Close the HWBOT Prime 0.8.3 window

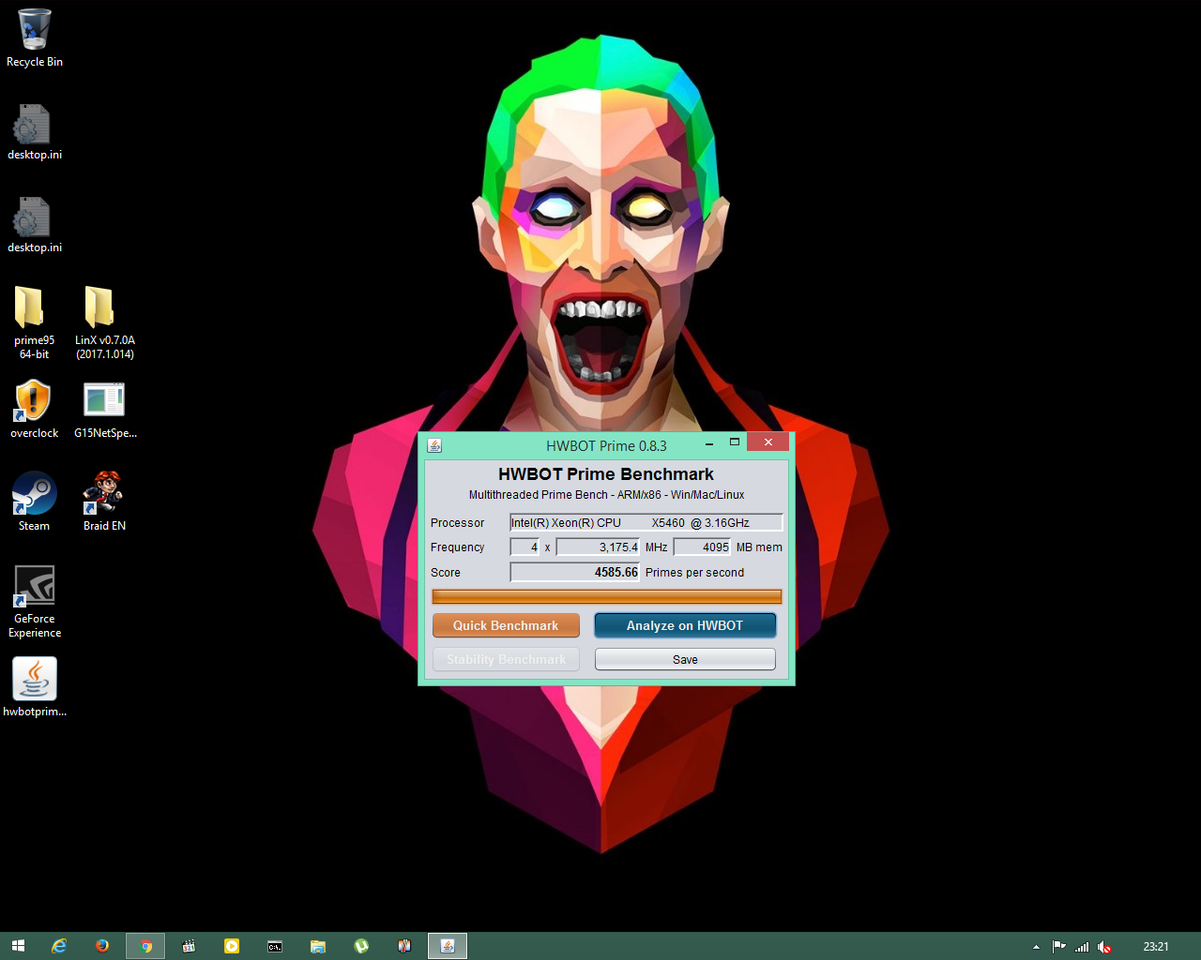[768, 442]
